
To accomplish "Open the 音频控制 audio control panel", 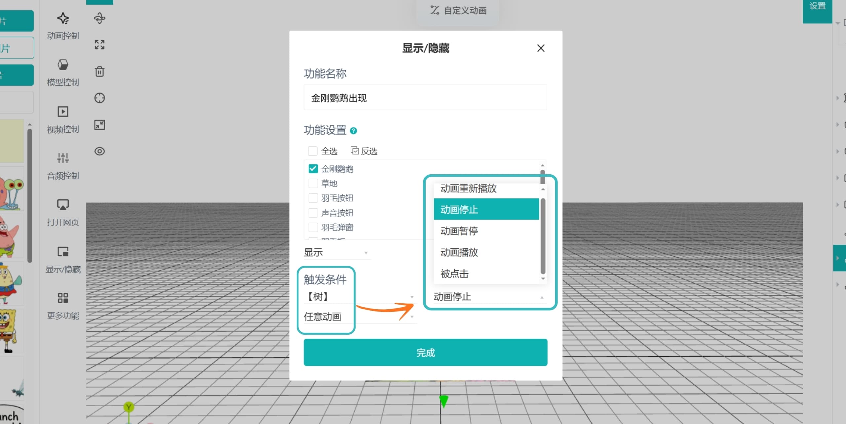I will [63, 166].
